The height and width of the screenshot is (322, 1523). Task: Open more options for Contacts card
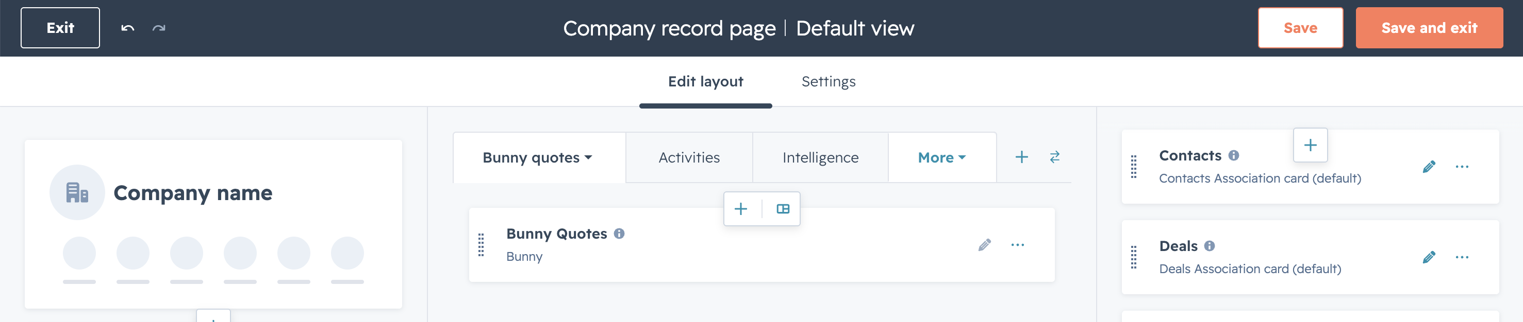[x=1462, y=167]
